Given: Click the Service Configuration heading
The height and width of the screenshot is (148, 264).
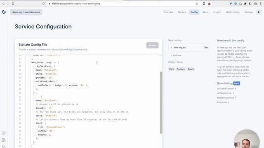Looking at the screenshot, I should click(x=43, y=26).
